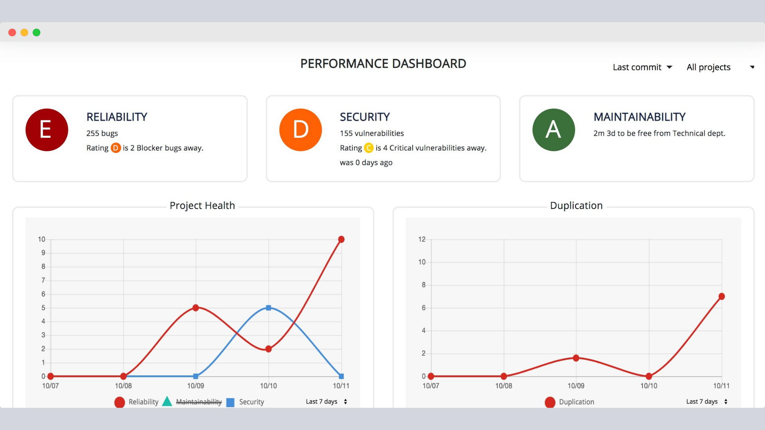Click the blue Security legend square
This screenshot has width=765, height=430.
point(230,402)
